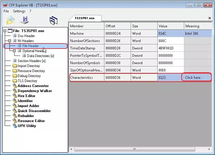Viewport: 215px width, 155px height.
Task: Open the Settings menu
Action: pyautogui.click(x=19, y=11)
